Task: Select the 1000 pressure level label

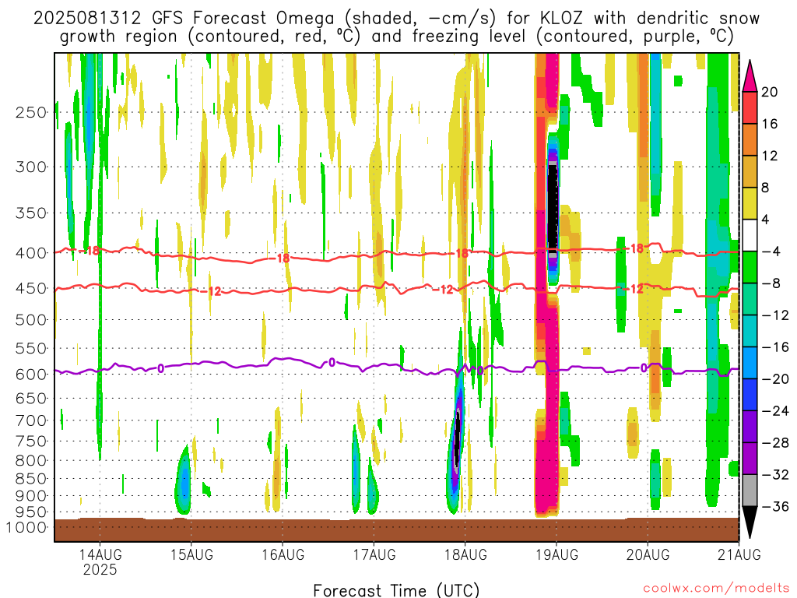Action: pyautogui.click(x=26, y=527)
